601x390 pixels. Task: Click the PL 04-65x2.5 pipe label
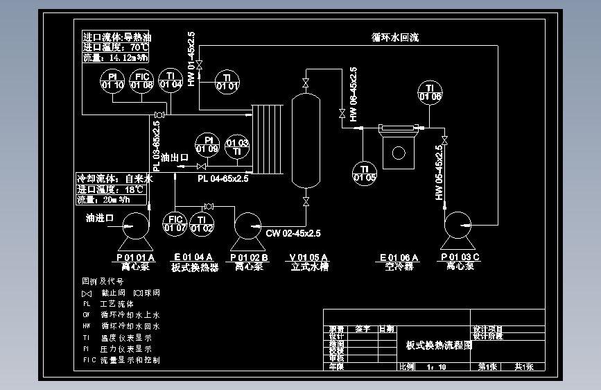point(223,178)
